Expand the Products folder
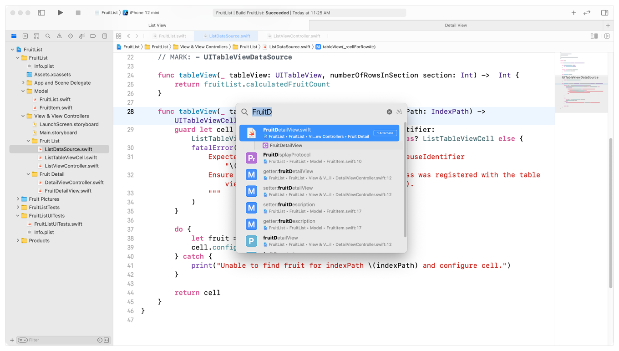 (18, 241)
